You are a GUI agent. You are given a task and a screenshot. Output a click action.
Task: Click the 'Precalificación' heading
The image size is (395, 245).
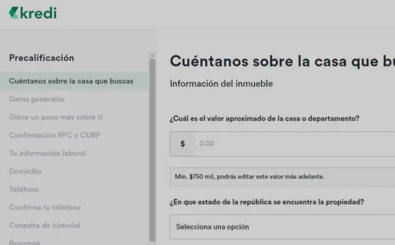pos(41,58)
